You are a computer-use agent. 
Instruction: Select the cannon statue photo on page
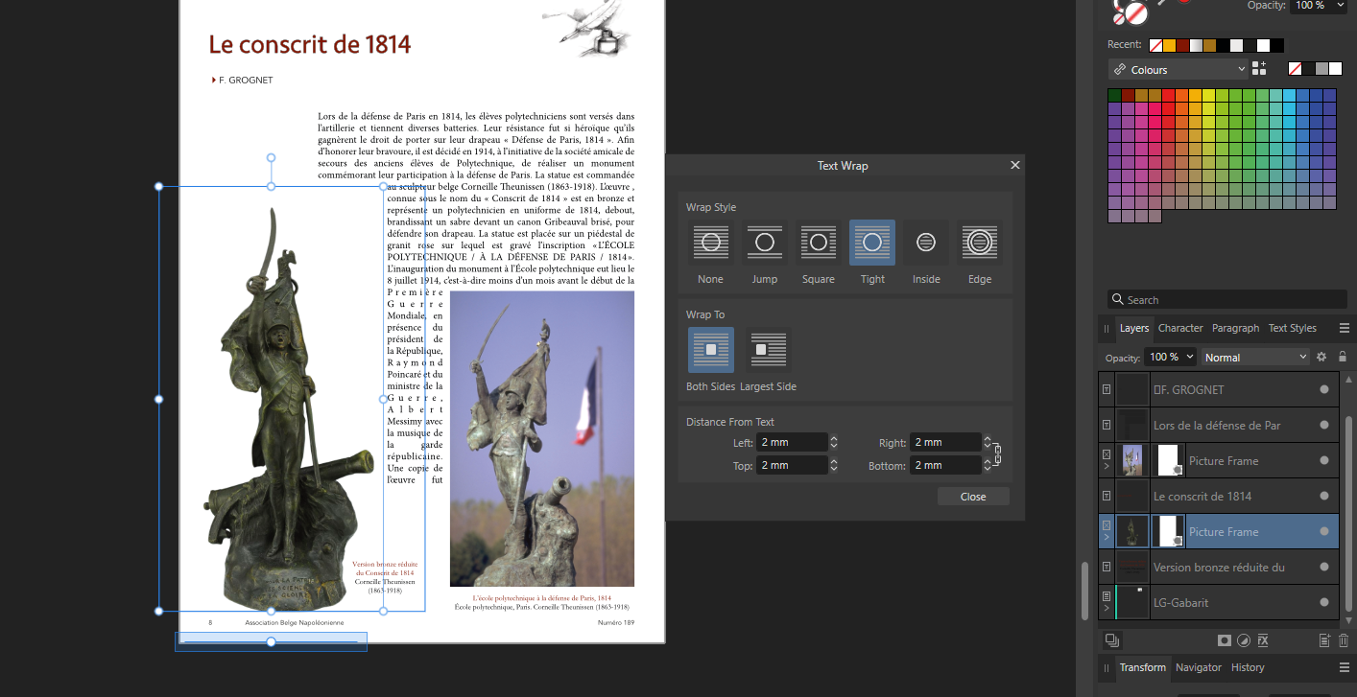[542, 439]
